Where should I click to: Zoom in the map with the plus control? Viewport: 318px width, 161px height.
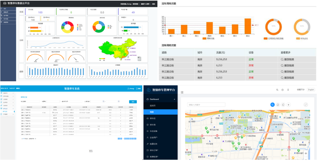point(306,153)
